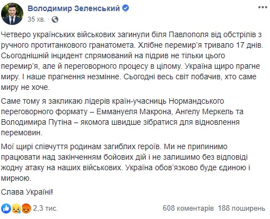This screenshot has width=270, height=219.
Task: Open the Володимир Зеленський profile name link
Action: tap(74, 8)
